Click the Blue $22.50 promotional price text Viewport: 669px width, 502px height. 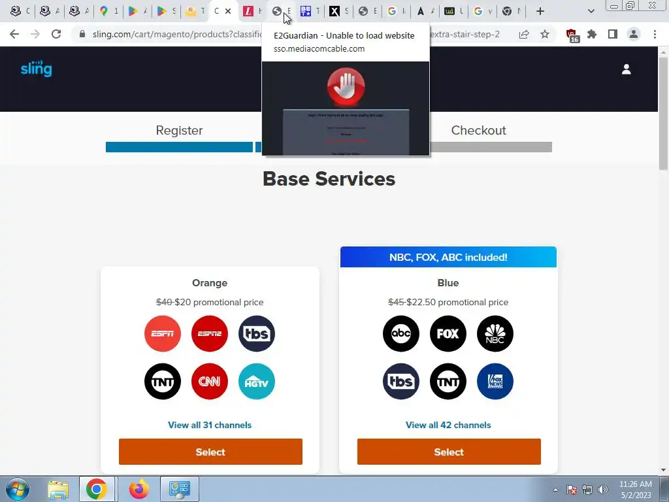(x=448, y=302)
